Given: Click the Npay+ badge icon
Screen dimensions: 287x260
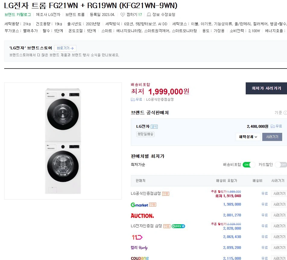Looking at the screenshot, I should pos(178,226).
